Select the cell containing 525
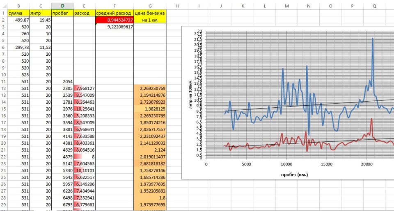 [18, 75]
